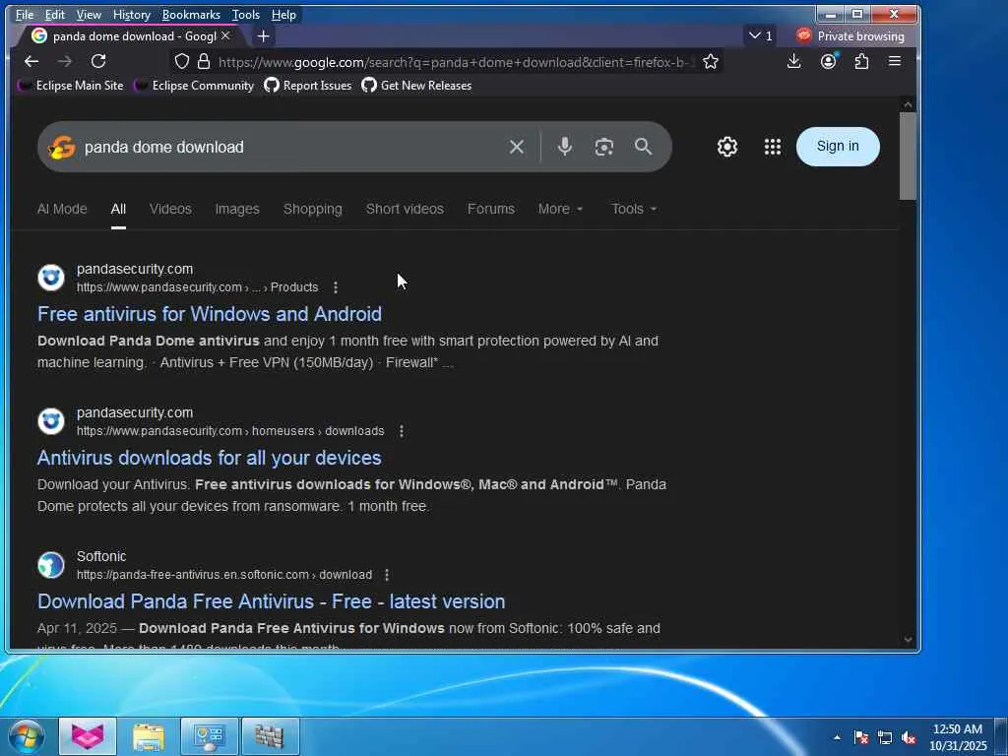Submit search with the magnifier icon
Screen dimensions: 1008x756
pyautogui.click(x=643, y=147)
